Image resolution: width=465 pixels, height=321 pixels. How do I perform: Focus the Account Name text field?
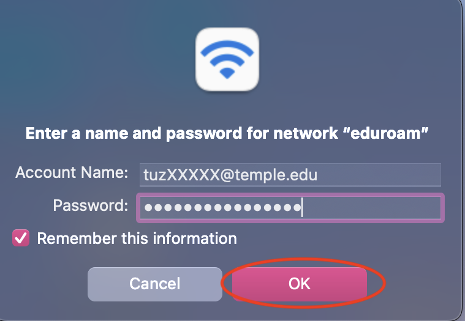[x=289, y=175]
